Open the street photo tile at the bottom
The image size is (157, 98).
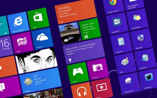pyautogui.click(x=43, y=93)
